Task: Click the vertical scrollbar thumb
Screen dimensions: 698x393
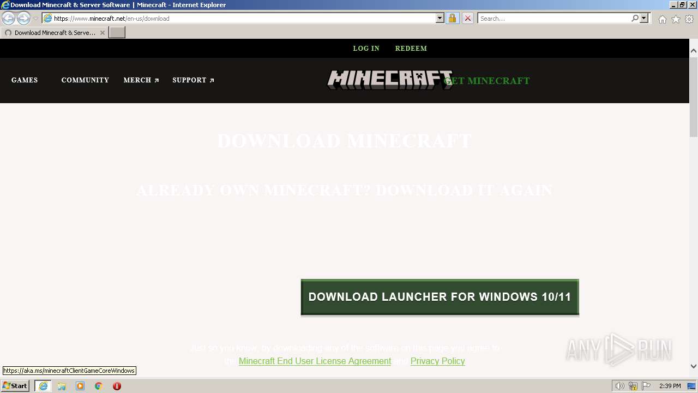Action: coord(694,97)
